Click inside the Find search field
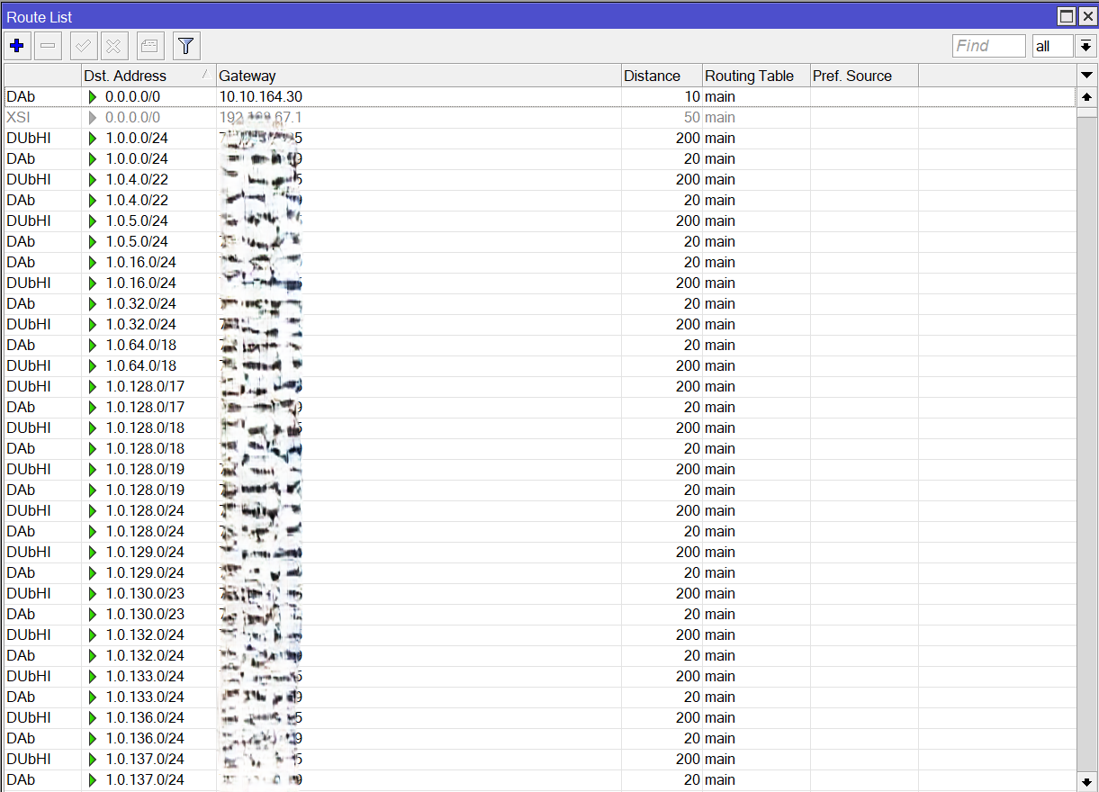1099x792 pixels. tap(988, 45)
